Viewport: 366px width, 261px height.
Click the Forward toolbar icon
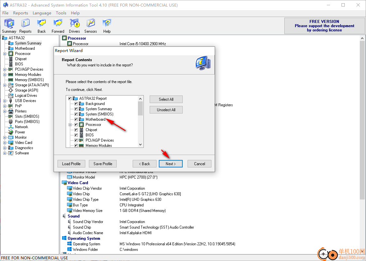click(58, 26)
